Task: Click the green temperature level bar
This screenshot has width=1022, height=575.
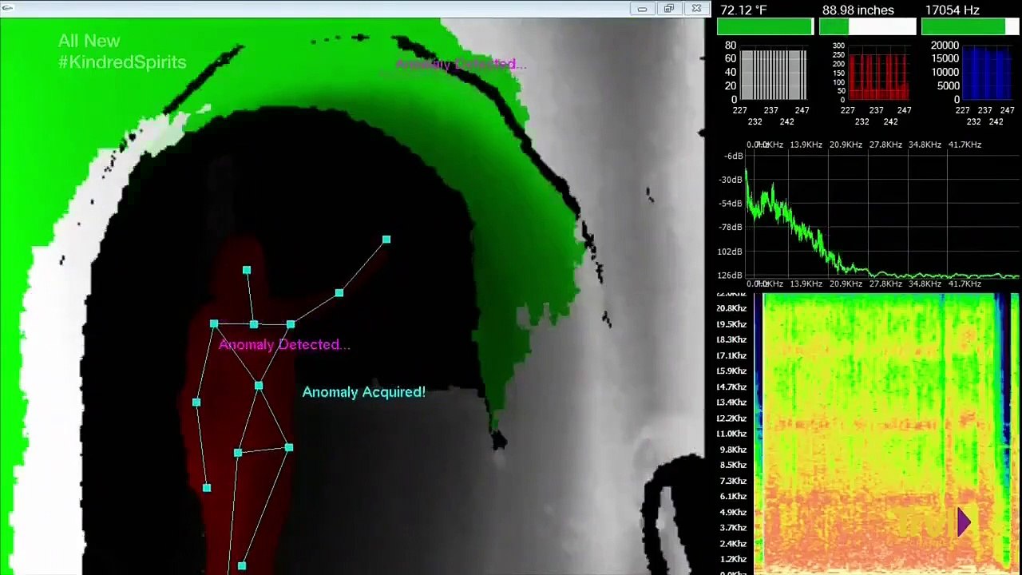Action: [x=765, y=27]
